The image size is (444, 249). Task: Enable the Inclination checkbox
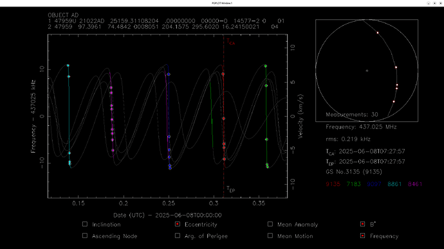(x=85, y=224)
